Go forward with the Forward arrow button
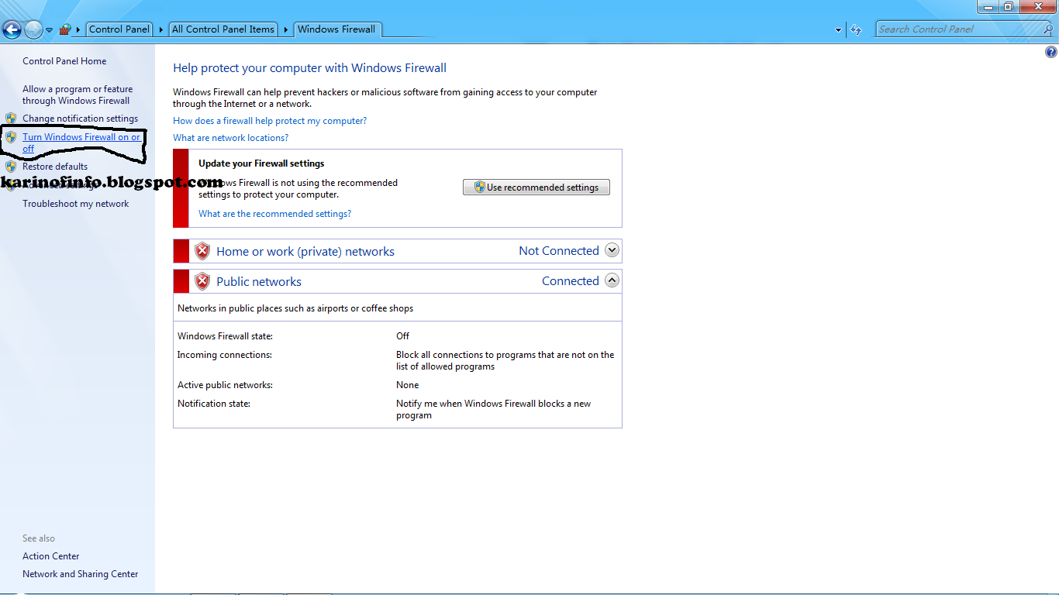 pos(33,30)
